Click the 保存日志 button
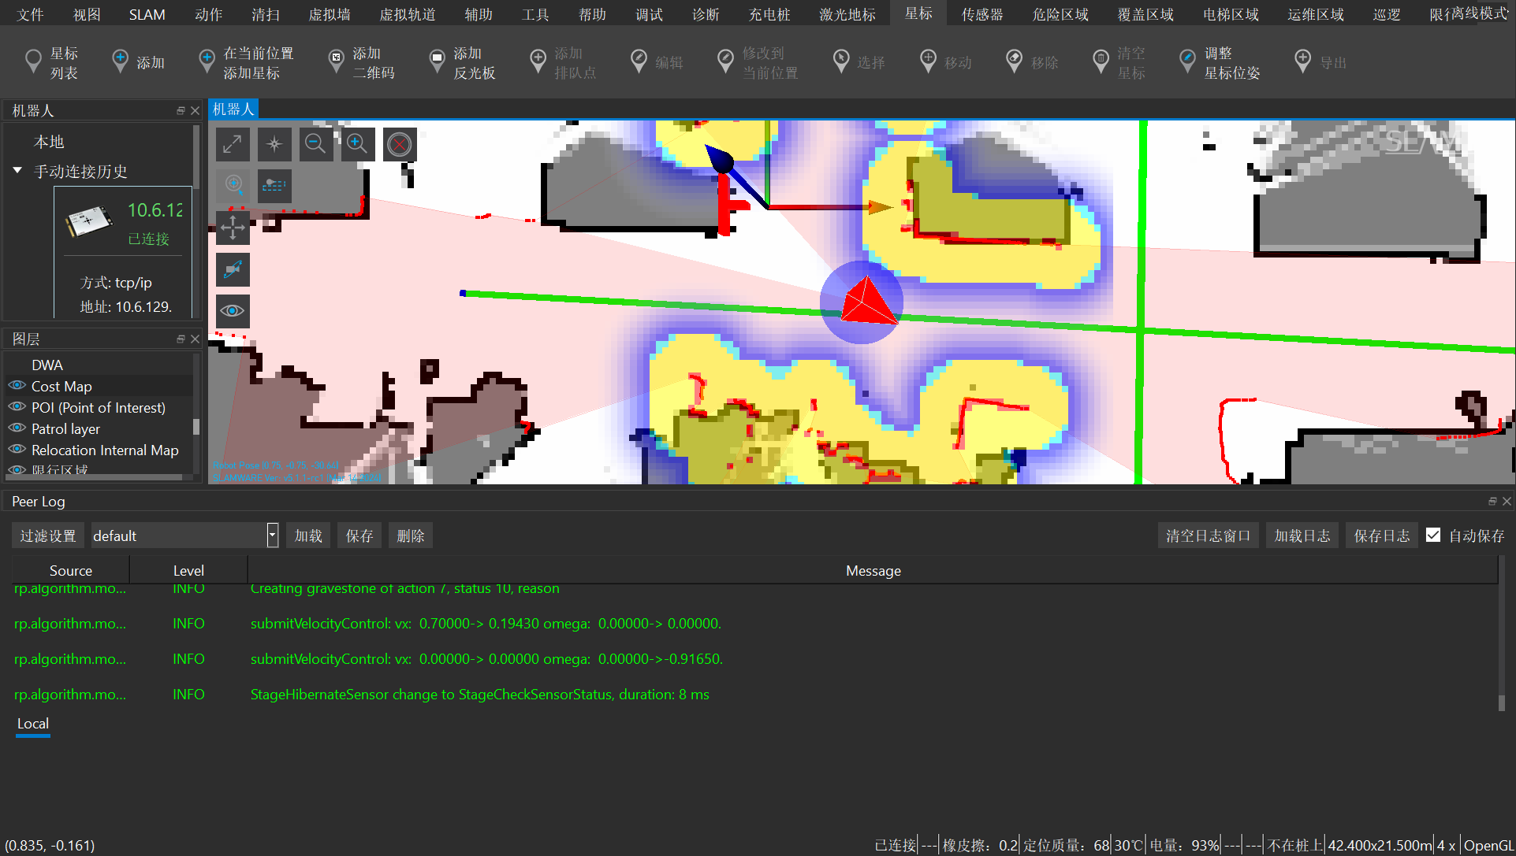This screenshot has width=1516, height=856. coord(1380,535)
